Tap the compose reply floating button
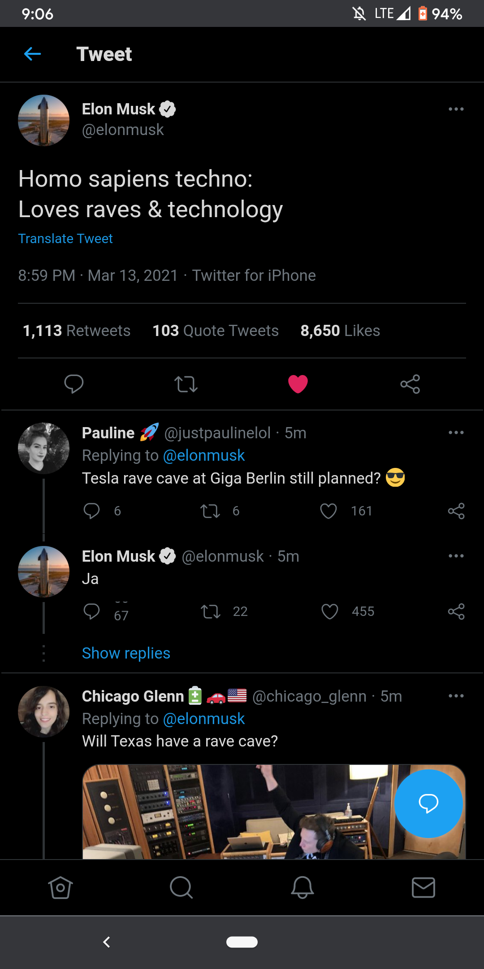The height and width of the screenshot is (969, 484). click(428, 803)
